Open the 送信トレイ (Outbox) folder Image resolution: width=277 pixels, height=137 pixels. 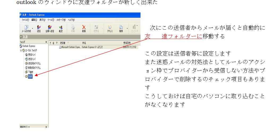30,59
